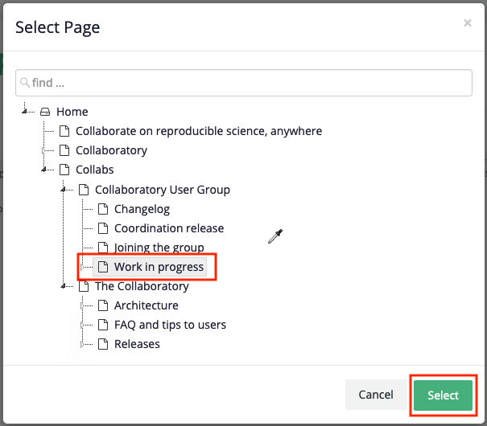487x426 pixels.
Task: Choose the Collaboratory page entry
Action: click(111, 150)
